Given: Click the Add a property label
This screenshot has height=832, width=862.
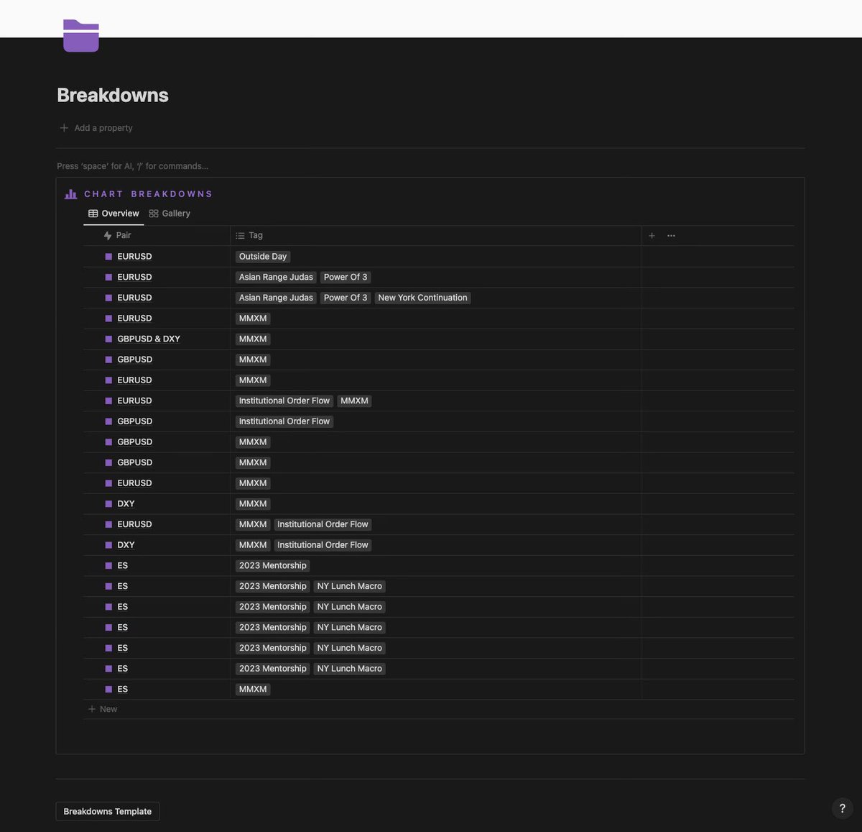Looking at the screenshot, I should [103, 128].
